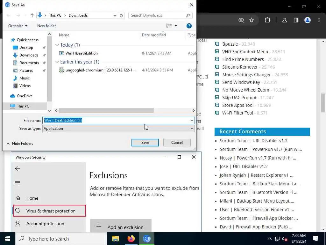
Task: Bookmark page with Chrome star icon
Action: click(x=252, y=20)
